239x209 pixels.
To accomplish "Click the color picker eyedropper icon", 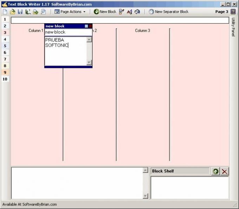I will (x=122, y=12).
